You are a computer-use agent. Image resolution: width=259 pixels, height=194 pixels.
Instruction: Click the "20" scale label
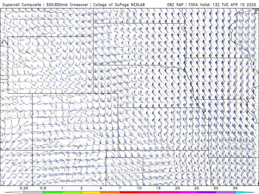[177, 188]
